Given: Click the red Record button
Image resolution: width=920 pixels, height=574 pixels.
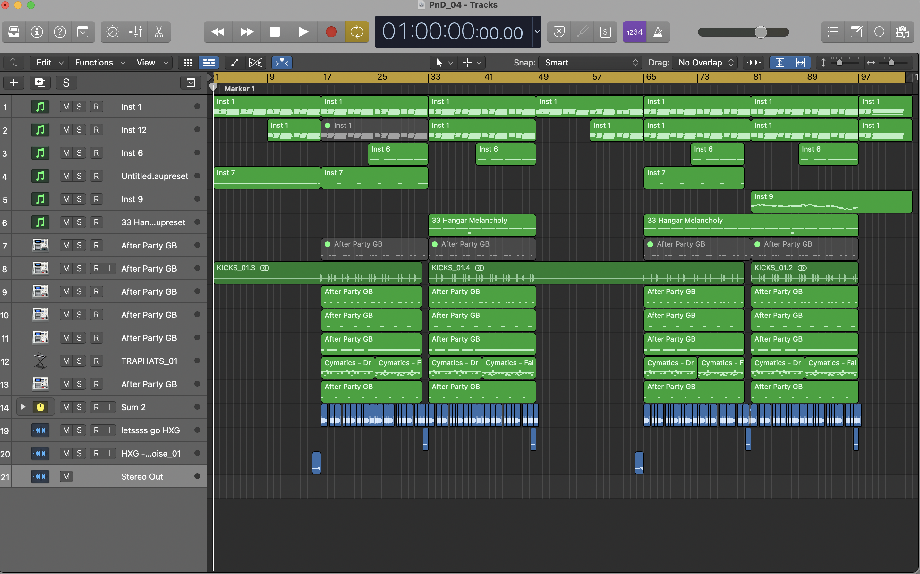Looking at the screenshot, I should coord(331,32).
